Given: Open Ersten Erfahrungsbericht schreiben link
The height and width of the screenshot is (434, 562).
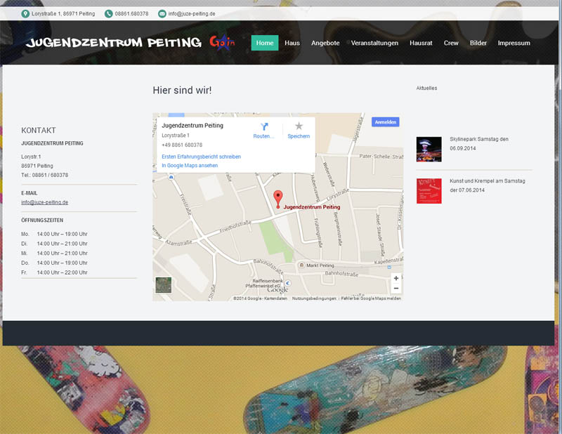Looking at the screenshot, I should 201,157.
